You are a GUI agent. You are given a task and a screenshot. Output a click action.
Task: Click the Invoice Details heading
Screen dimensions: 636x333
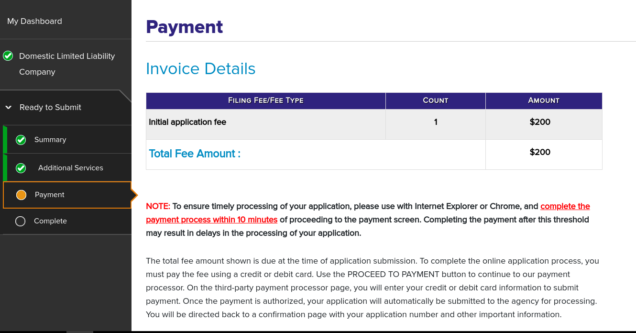click(200, 69)
